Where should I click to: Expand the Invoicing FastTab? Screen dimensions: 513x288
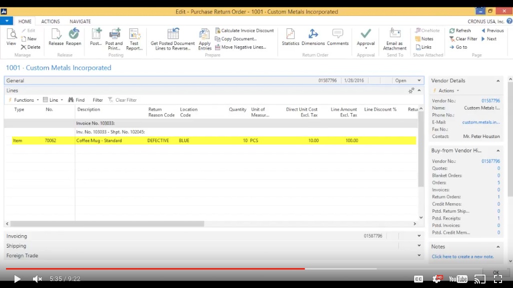(419, 236)
